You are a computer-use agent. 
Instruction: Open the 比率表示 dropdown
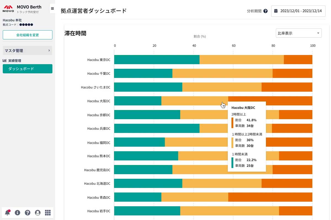299,33
